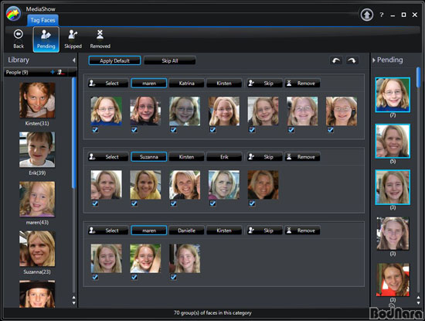Select the Erik(39) thumbnail in Library
This screenshot has height=321, width=425.
click(x=37, y=149)
